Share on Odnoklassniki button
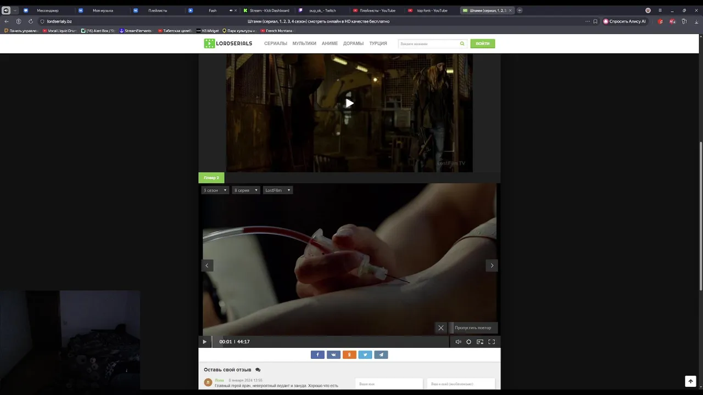Viewport: 703px width, 395px height. coord(349,354)
